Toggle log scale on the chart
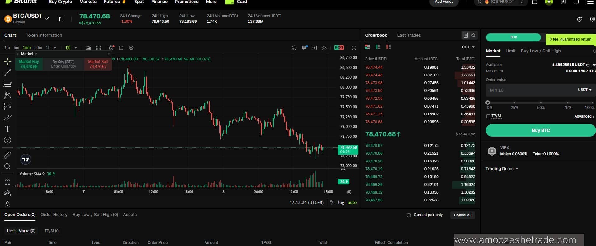This screenshot has height=246, width=596. (341, 203)
